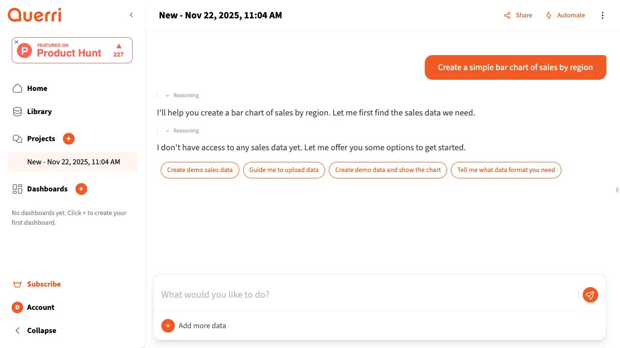The height and width of the screenshot is (348, 620).
Task: Choose 'Create demo sales data' suggestion
Action: point(200,170)
